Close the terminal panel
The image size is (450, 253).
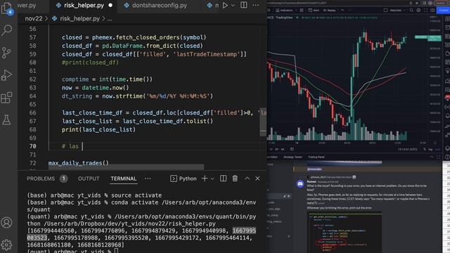pos(257,179)
